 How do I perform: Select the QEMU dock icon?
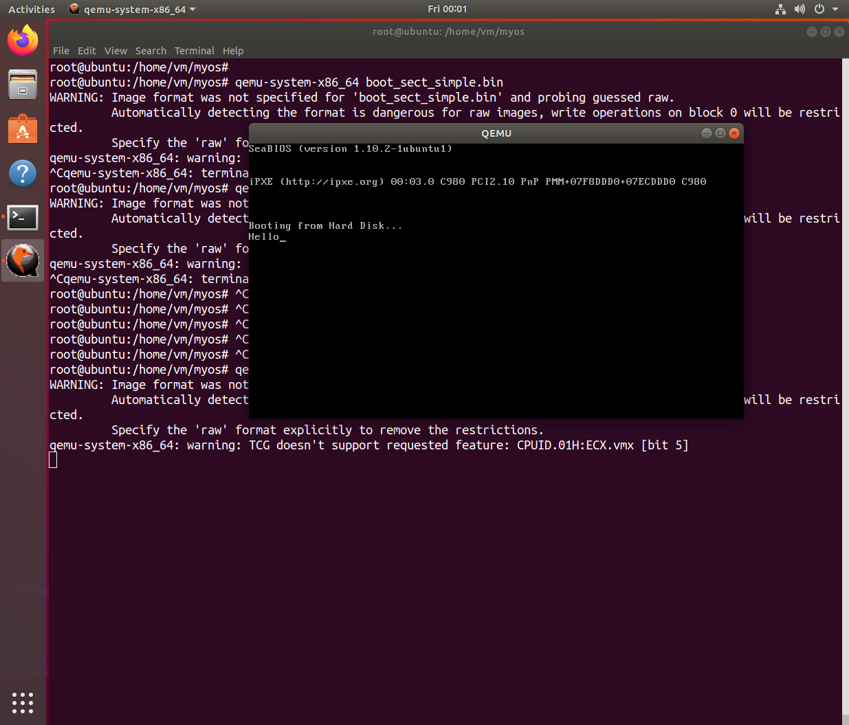point(23,261)
